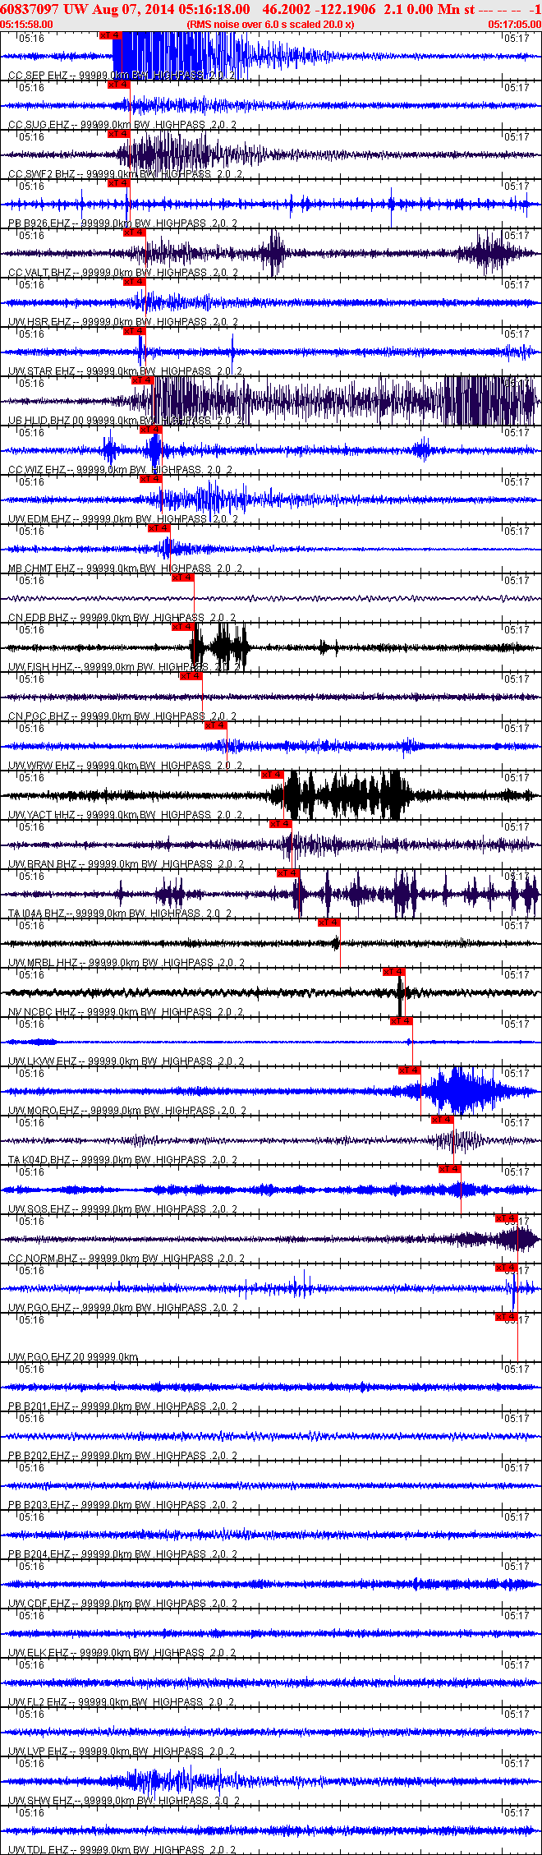Screen dimensions: 542x1855
Task: Click the red pick flag on CC.NORM trace
Action: pyautogui.click(x=507, y=1218)
